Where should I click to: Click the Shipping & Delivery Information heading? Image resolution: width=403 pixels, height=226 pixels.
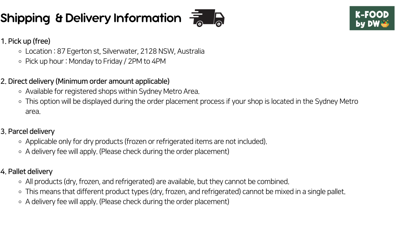point(91,18)
